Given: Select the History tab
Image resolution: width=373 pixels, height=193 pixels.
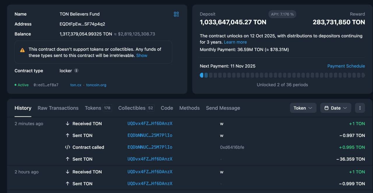Looking at the screenshot, I should 23,108.
